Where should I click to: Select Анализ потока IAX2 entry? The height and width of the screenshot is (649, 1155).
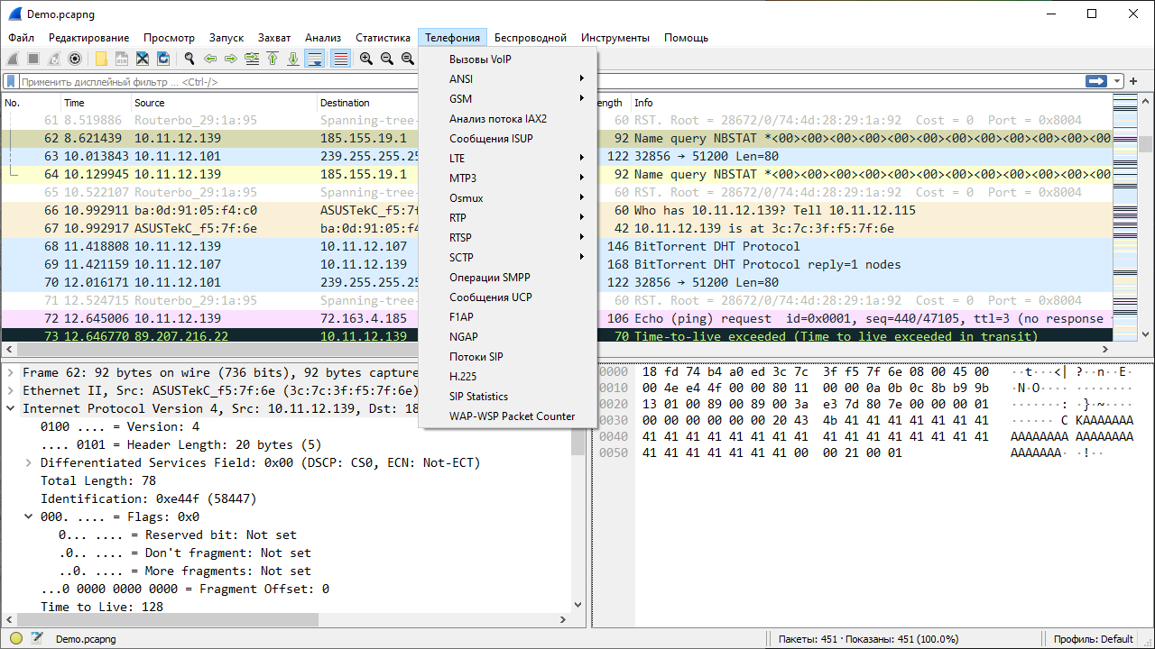[507, 119]
